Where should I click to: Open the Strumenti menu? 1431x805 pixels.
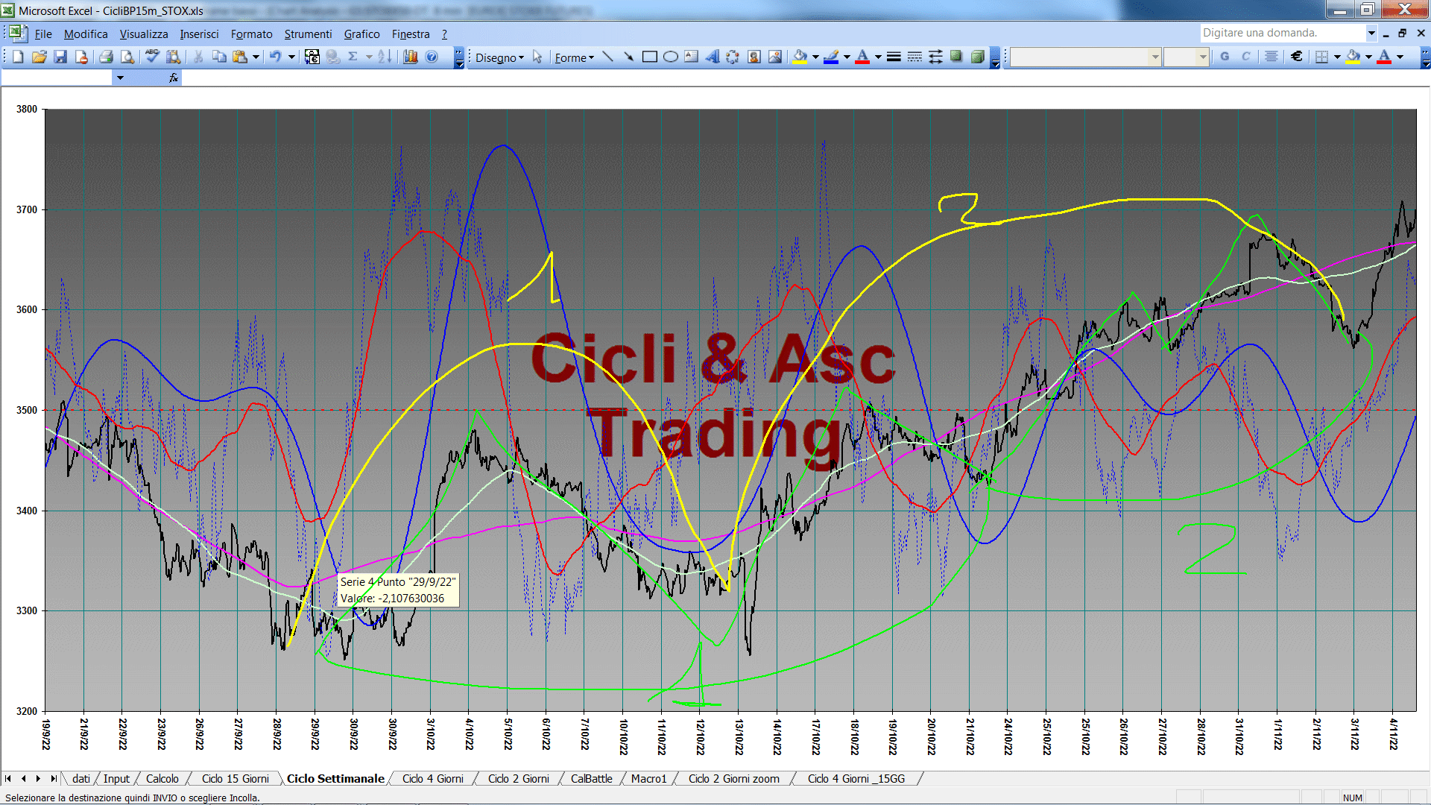pos(308,34)
